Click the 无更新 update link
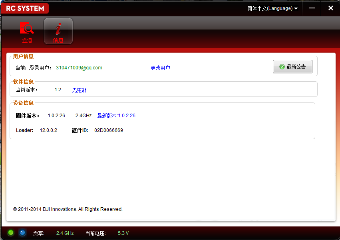 click(x=79, y=90)
